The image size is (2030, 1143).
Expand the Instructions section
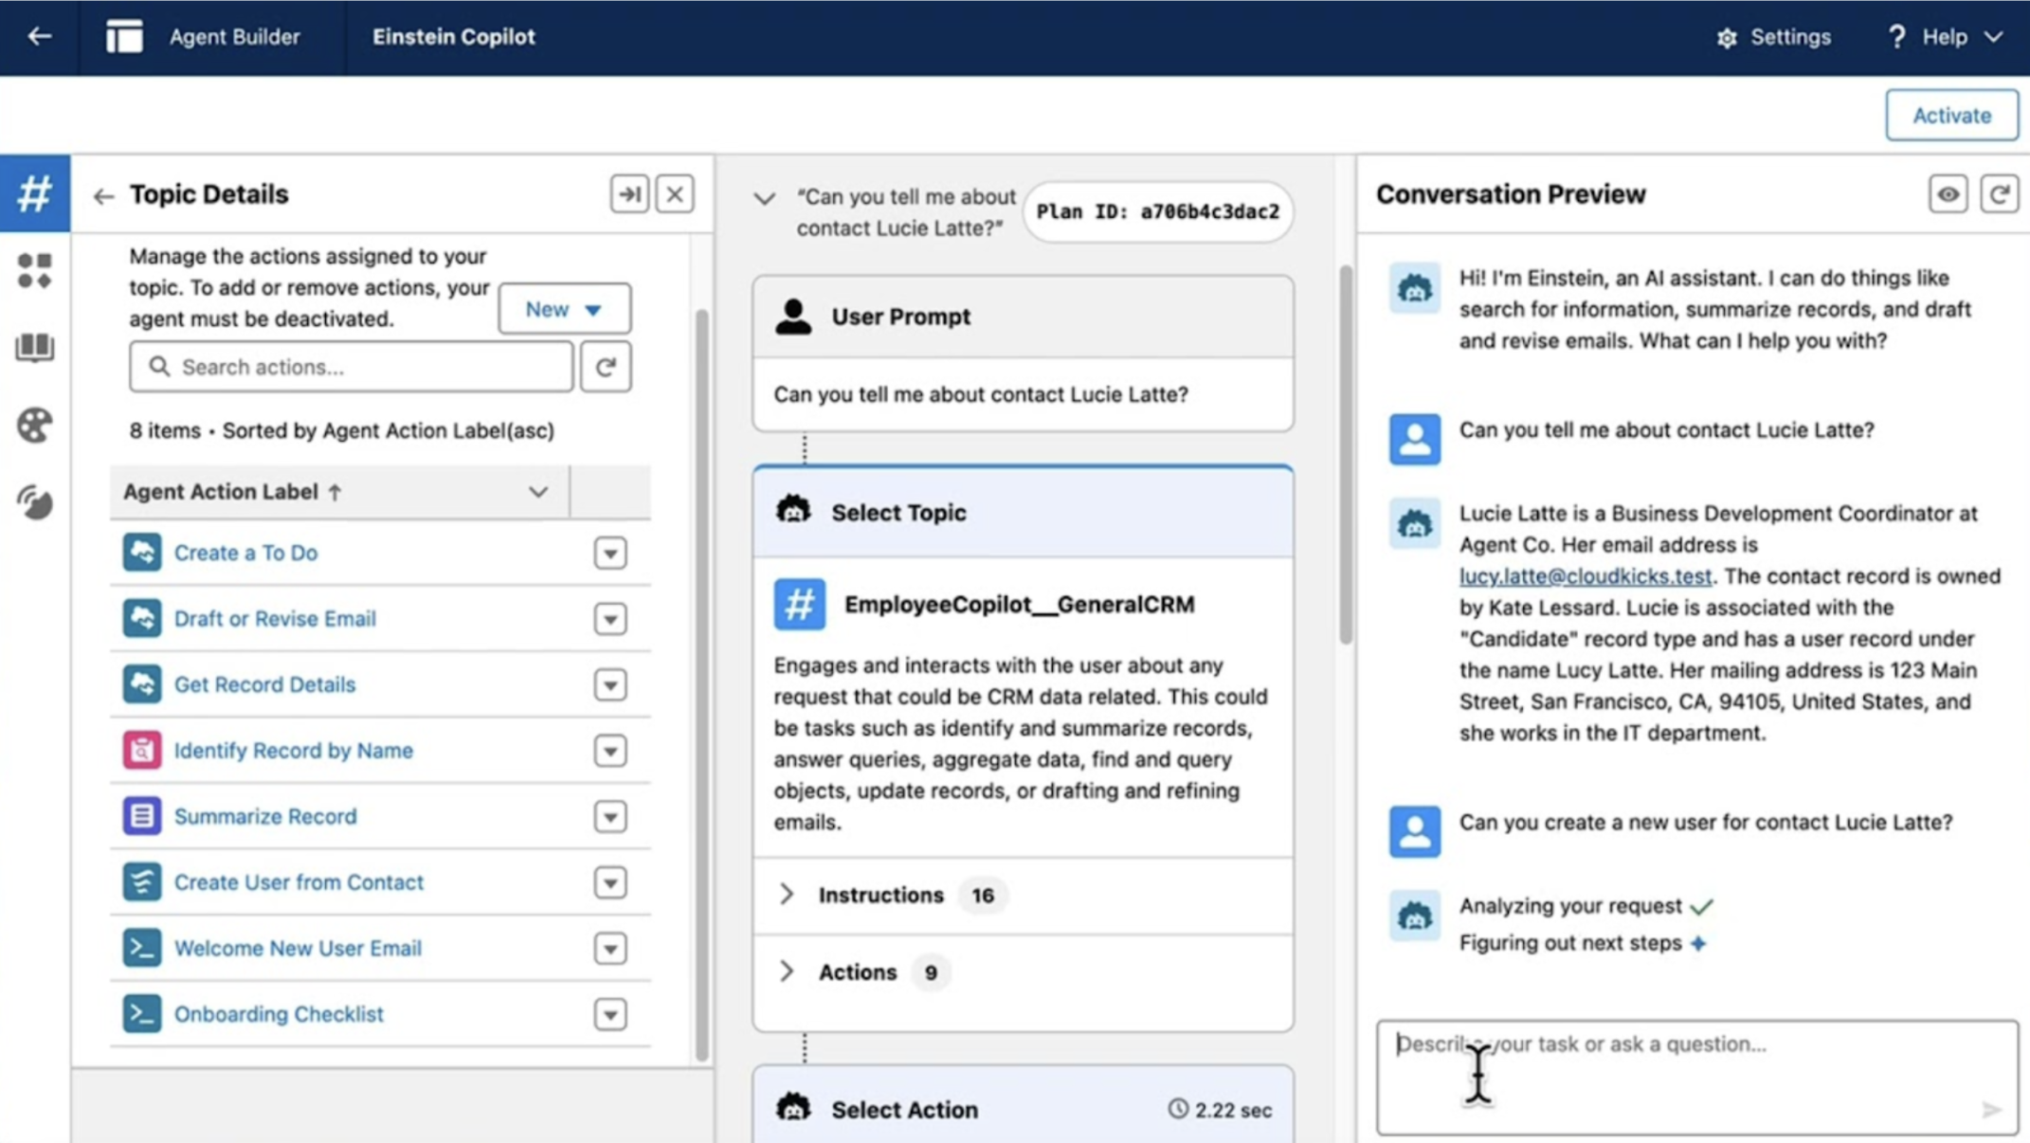787,895
